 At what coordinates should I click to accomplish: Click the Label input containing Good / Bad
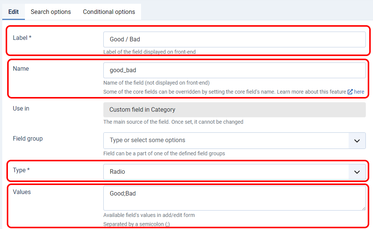[234, 39]
